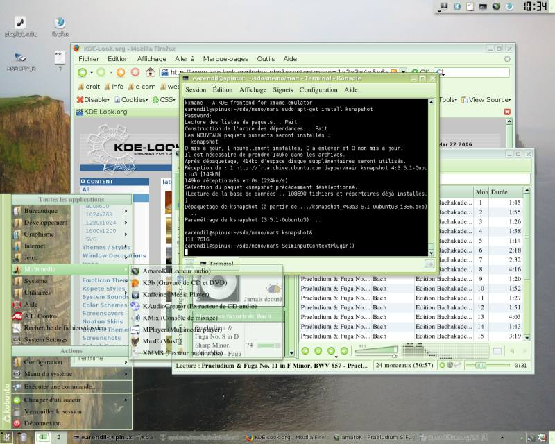Open the Signets menu in Konsole
This screenshot has width=555, height=444.
click(x=283, y=90)
